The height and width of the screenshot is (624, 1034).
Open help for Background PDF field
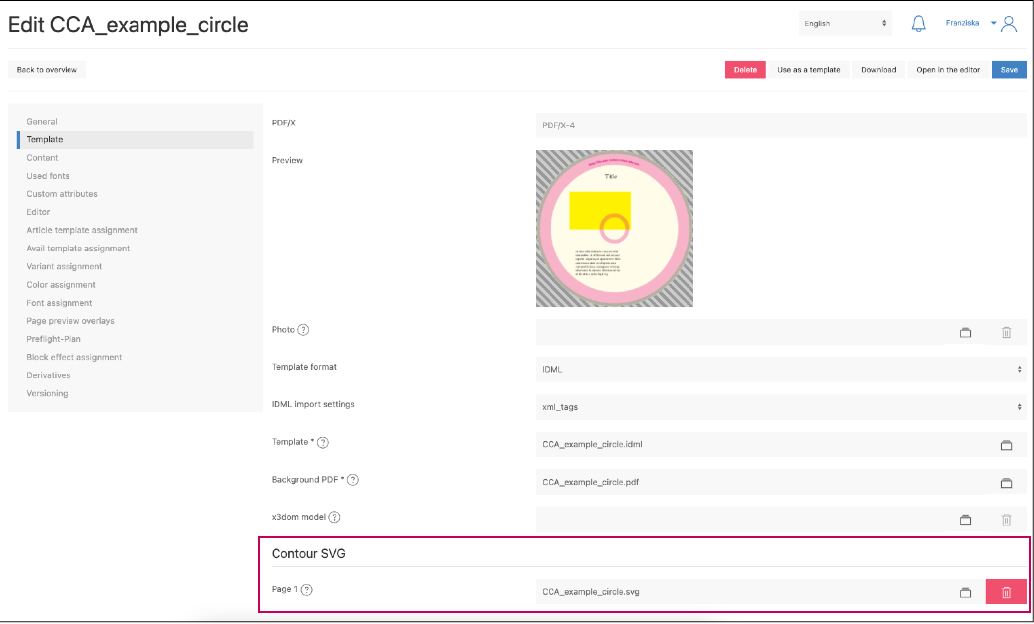coord(353,480)
